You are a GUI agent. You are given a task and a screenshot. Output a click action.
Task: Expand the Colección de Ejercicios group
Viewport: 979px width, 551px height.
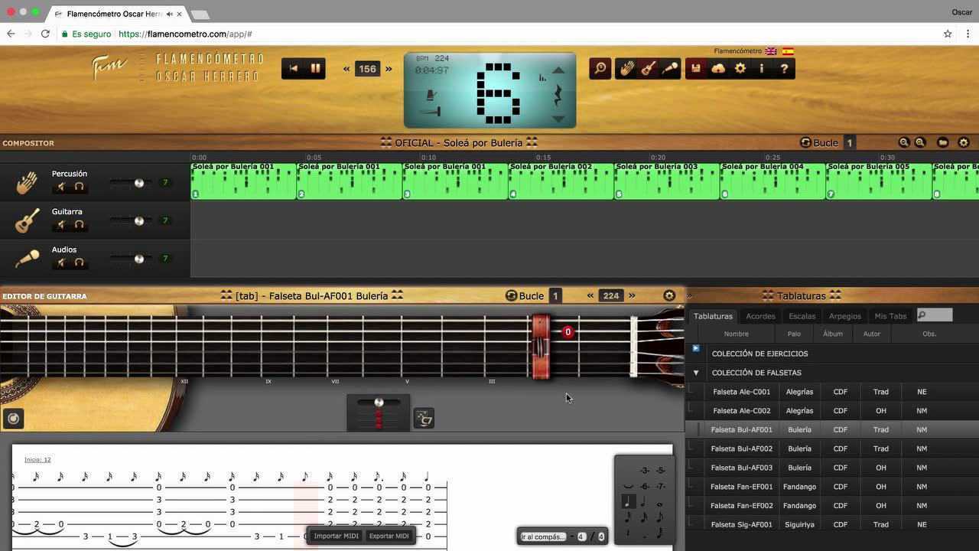696,349
